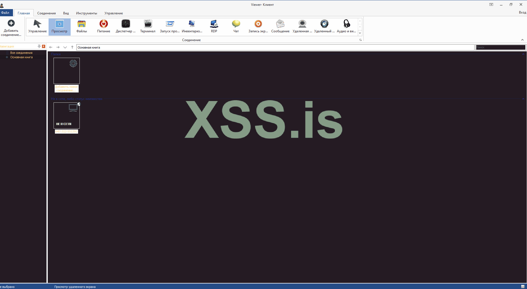Pin the navigation panel
Screen dimensions: 527x289
39,46
